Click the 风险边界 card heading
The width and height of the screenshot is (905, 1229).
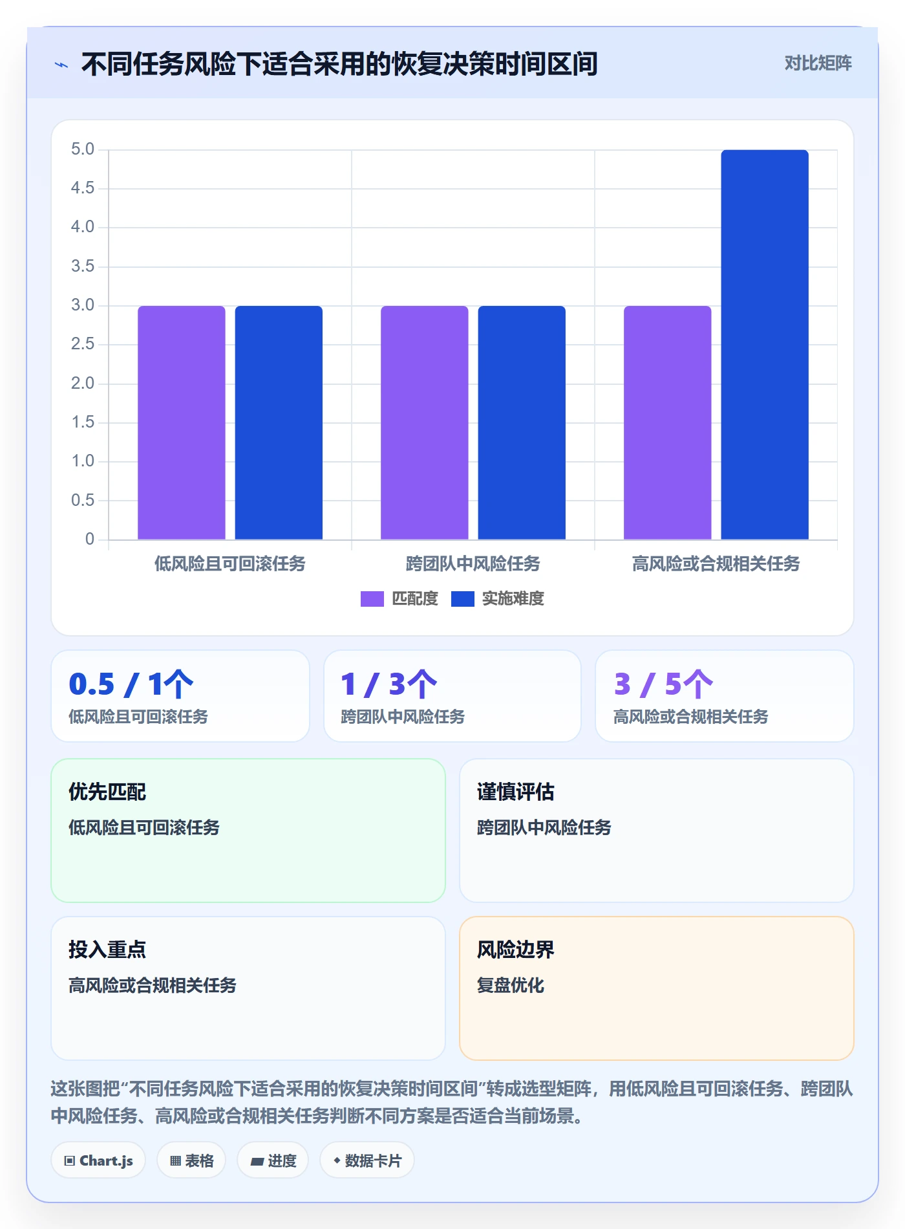(516, 950)
